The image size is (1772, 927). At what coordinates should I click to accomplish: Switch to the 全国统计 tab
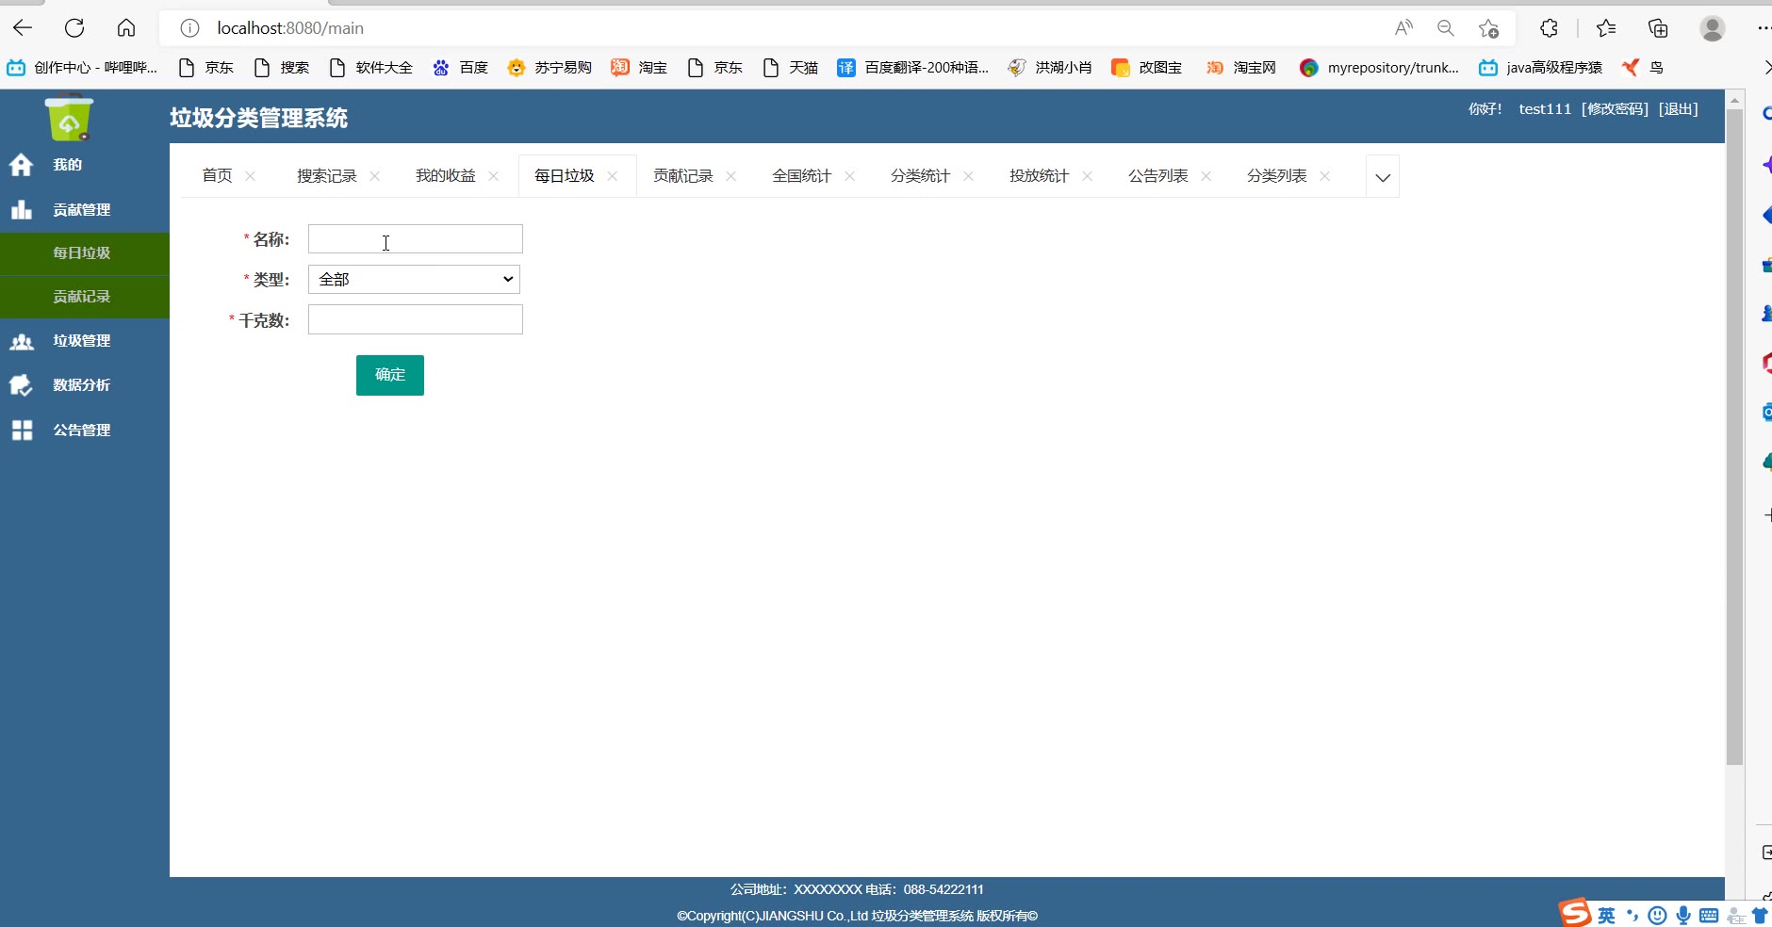click(801, 176)
